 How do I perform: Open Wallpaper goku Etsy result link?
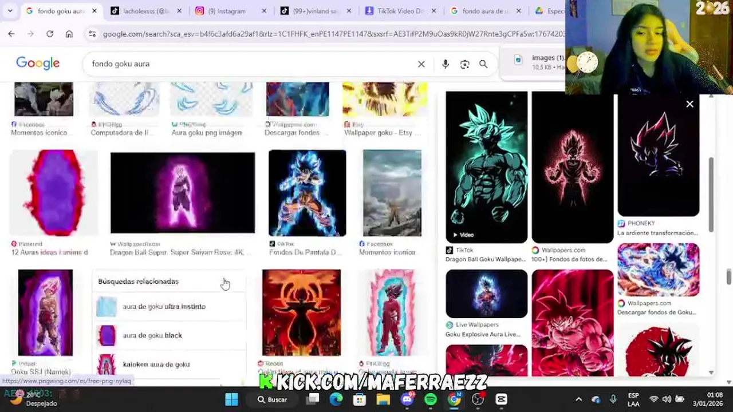(x=382, y=133)
